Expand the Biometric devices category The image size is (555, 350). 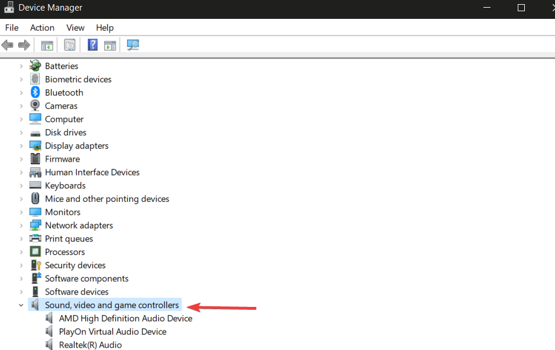tap(21, 80)
